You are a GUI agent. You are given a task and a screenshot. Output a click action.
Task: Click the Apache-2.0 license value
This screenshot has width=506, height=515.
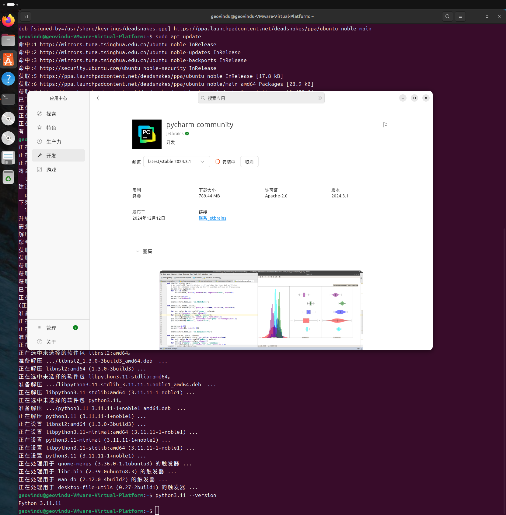click(x=276, y=196)
